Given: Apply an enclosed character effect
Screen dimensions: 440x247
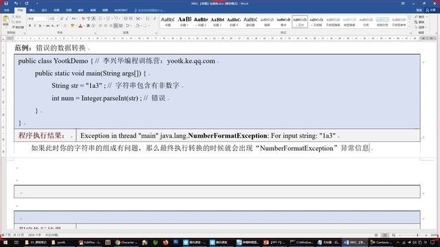Looking at the screenshot, I should tap(93, 26).
